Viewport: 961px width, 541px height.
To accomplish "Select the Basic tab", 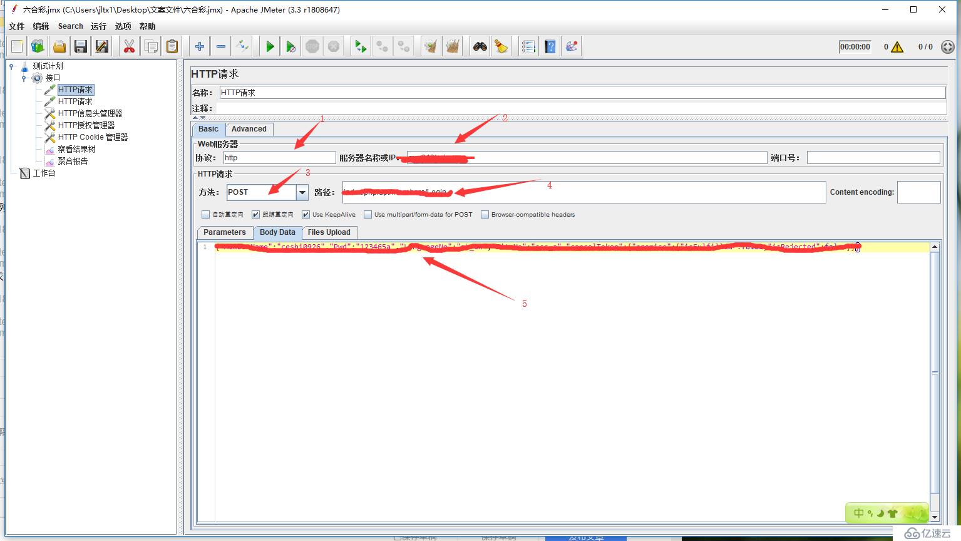I will pyautogui.click(x=208, y=129).
